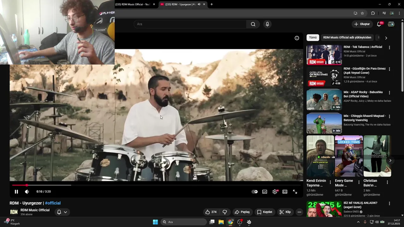Open A$AP Rocky Babushka Boi mix thumbnail
This screenshot has width=404, height=227.
(324, 100)
